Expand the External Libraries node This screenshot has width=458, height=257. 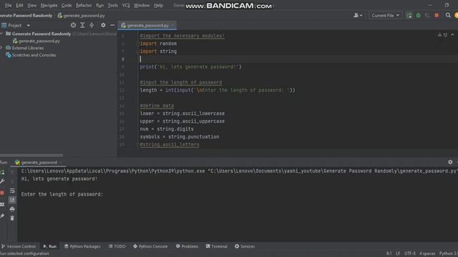[x=1, y=48]
